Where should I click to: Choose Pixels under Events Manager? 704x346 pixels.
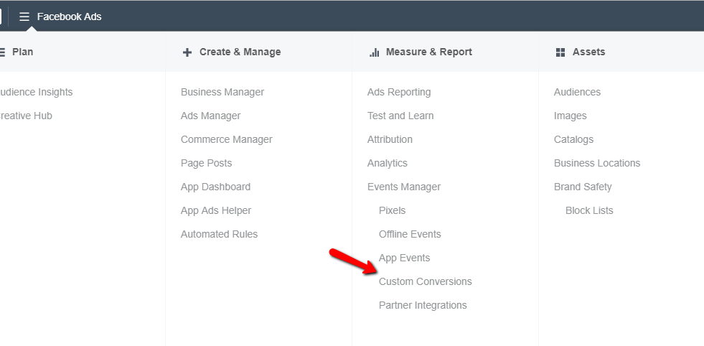[x=392, y=211]
